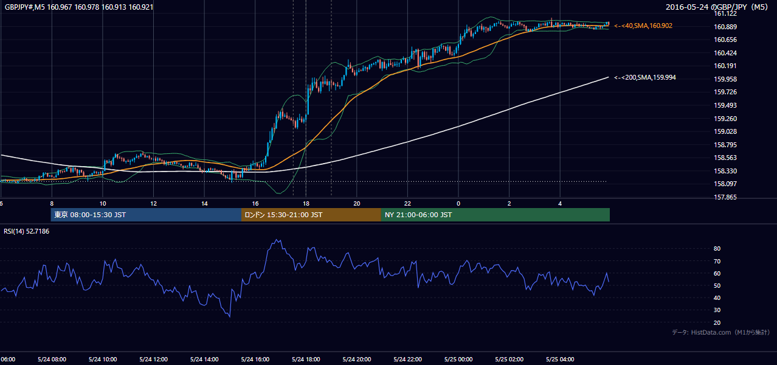Click the 5/24 12:00 date label
The width and height of the screenshot is (777, 365).
coord(154,360)
